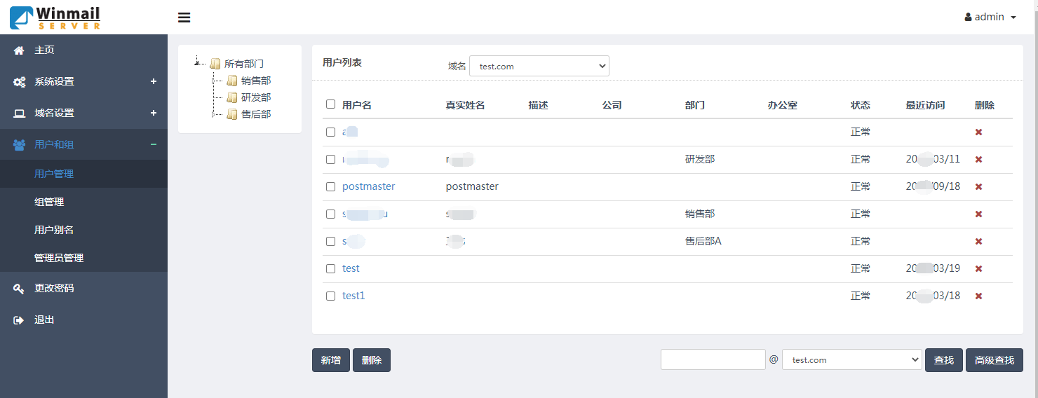
Task: Open the test1 user link
Action: 353,296
